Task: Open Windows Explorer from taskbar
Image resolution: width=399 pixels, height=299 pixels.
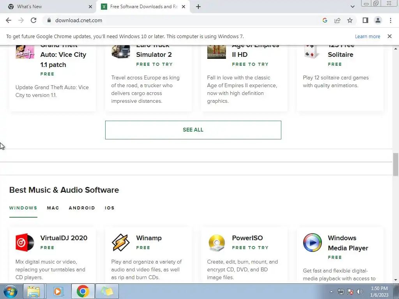Action: coord(34,291)
